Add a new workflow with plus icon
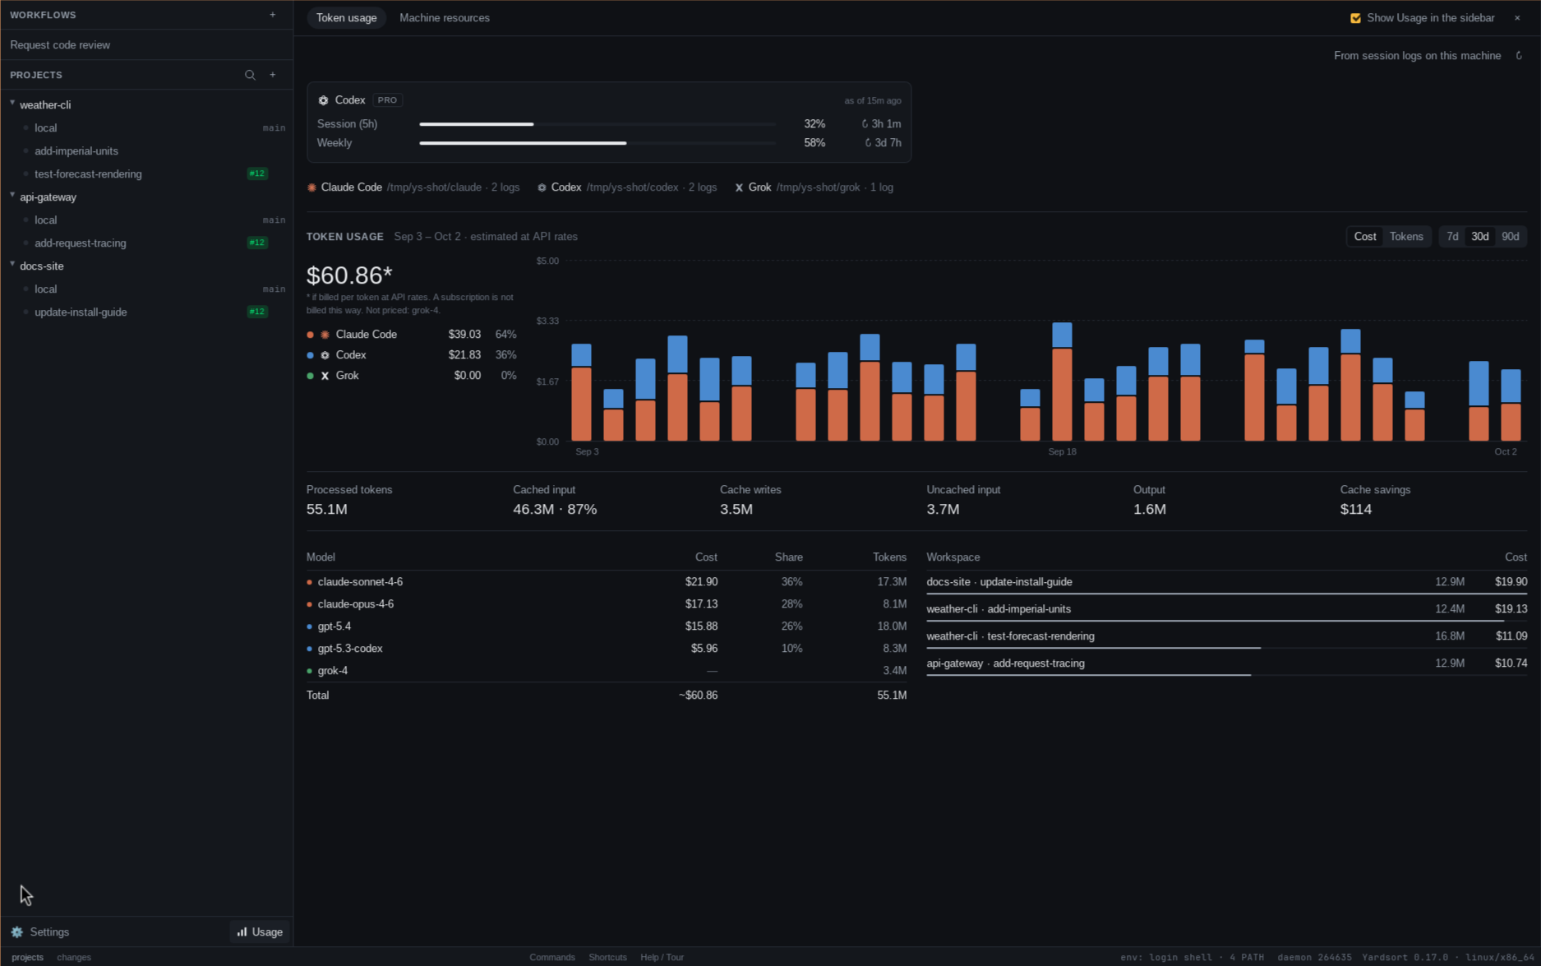This screenshot has height=966, width=1541. (x=273, y=15)
